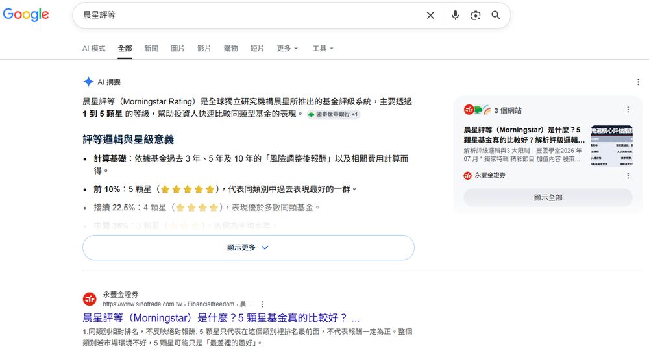Viewport: 649px width, 351px height.
Task: Expand the 更多 dropdown
Action: coord(288,49)
